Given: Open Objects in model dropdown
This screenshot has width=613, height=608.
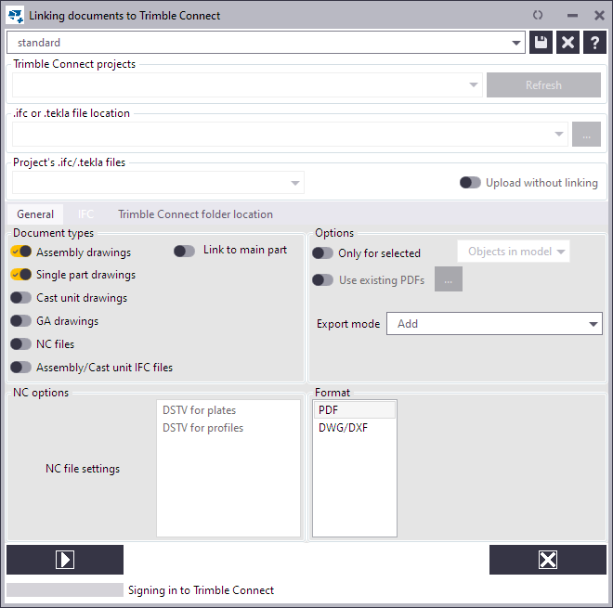Looking at the screenshot, I should (x=514, y=252).
